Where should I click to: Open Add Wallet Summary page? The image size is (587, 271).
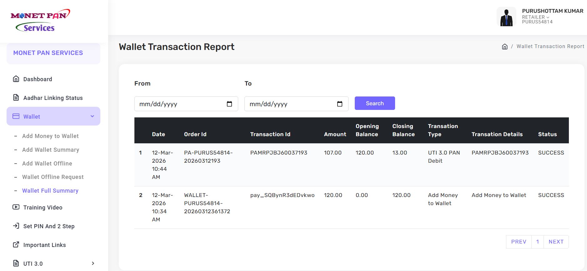(x=51, y=150)
